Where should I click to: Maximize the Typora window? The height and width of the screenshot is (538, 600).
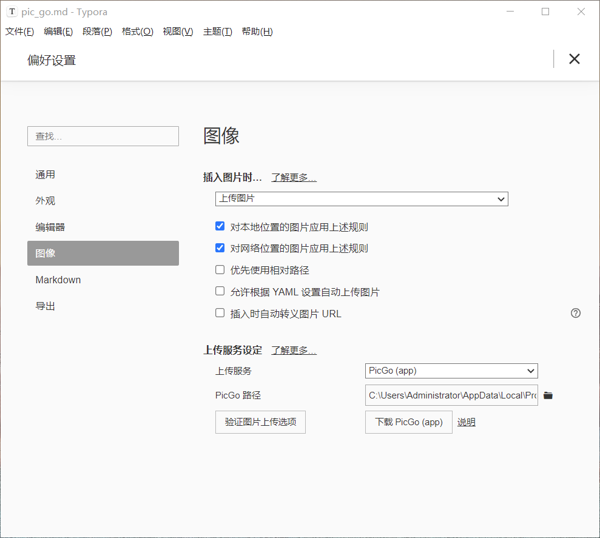(x=545, y=12)
